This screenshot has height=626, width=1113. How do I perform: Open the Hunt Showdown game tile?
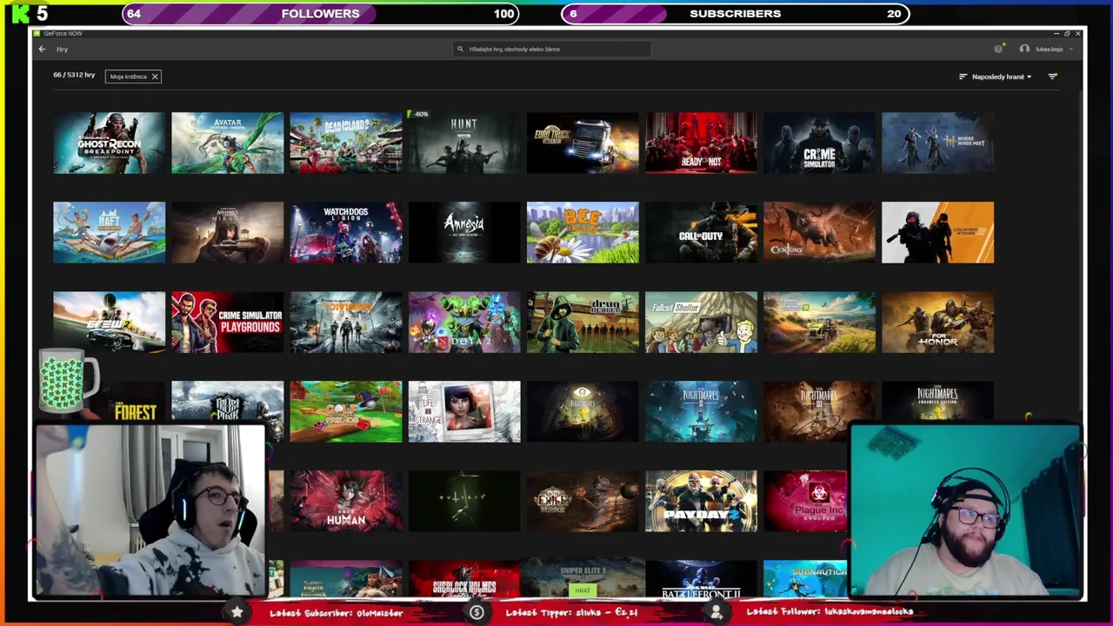pyautogui.click(x=464, y=143)
